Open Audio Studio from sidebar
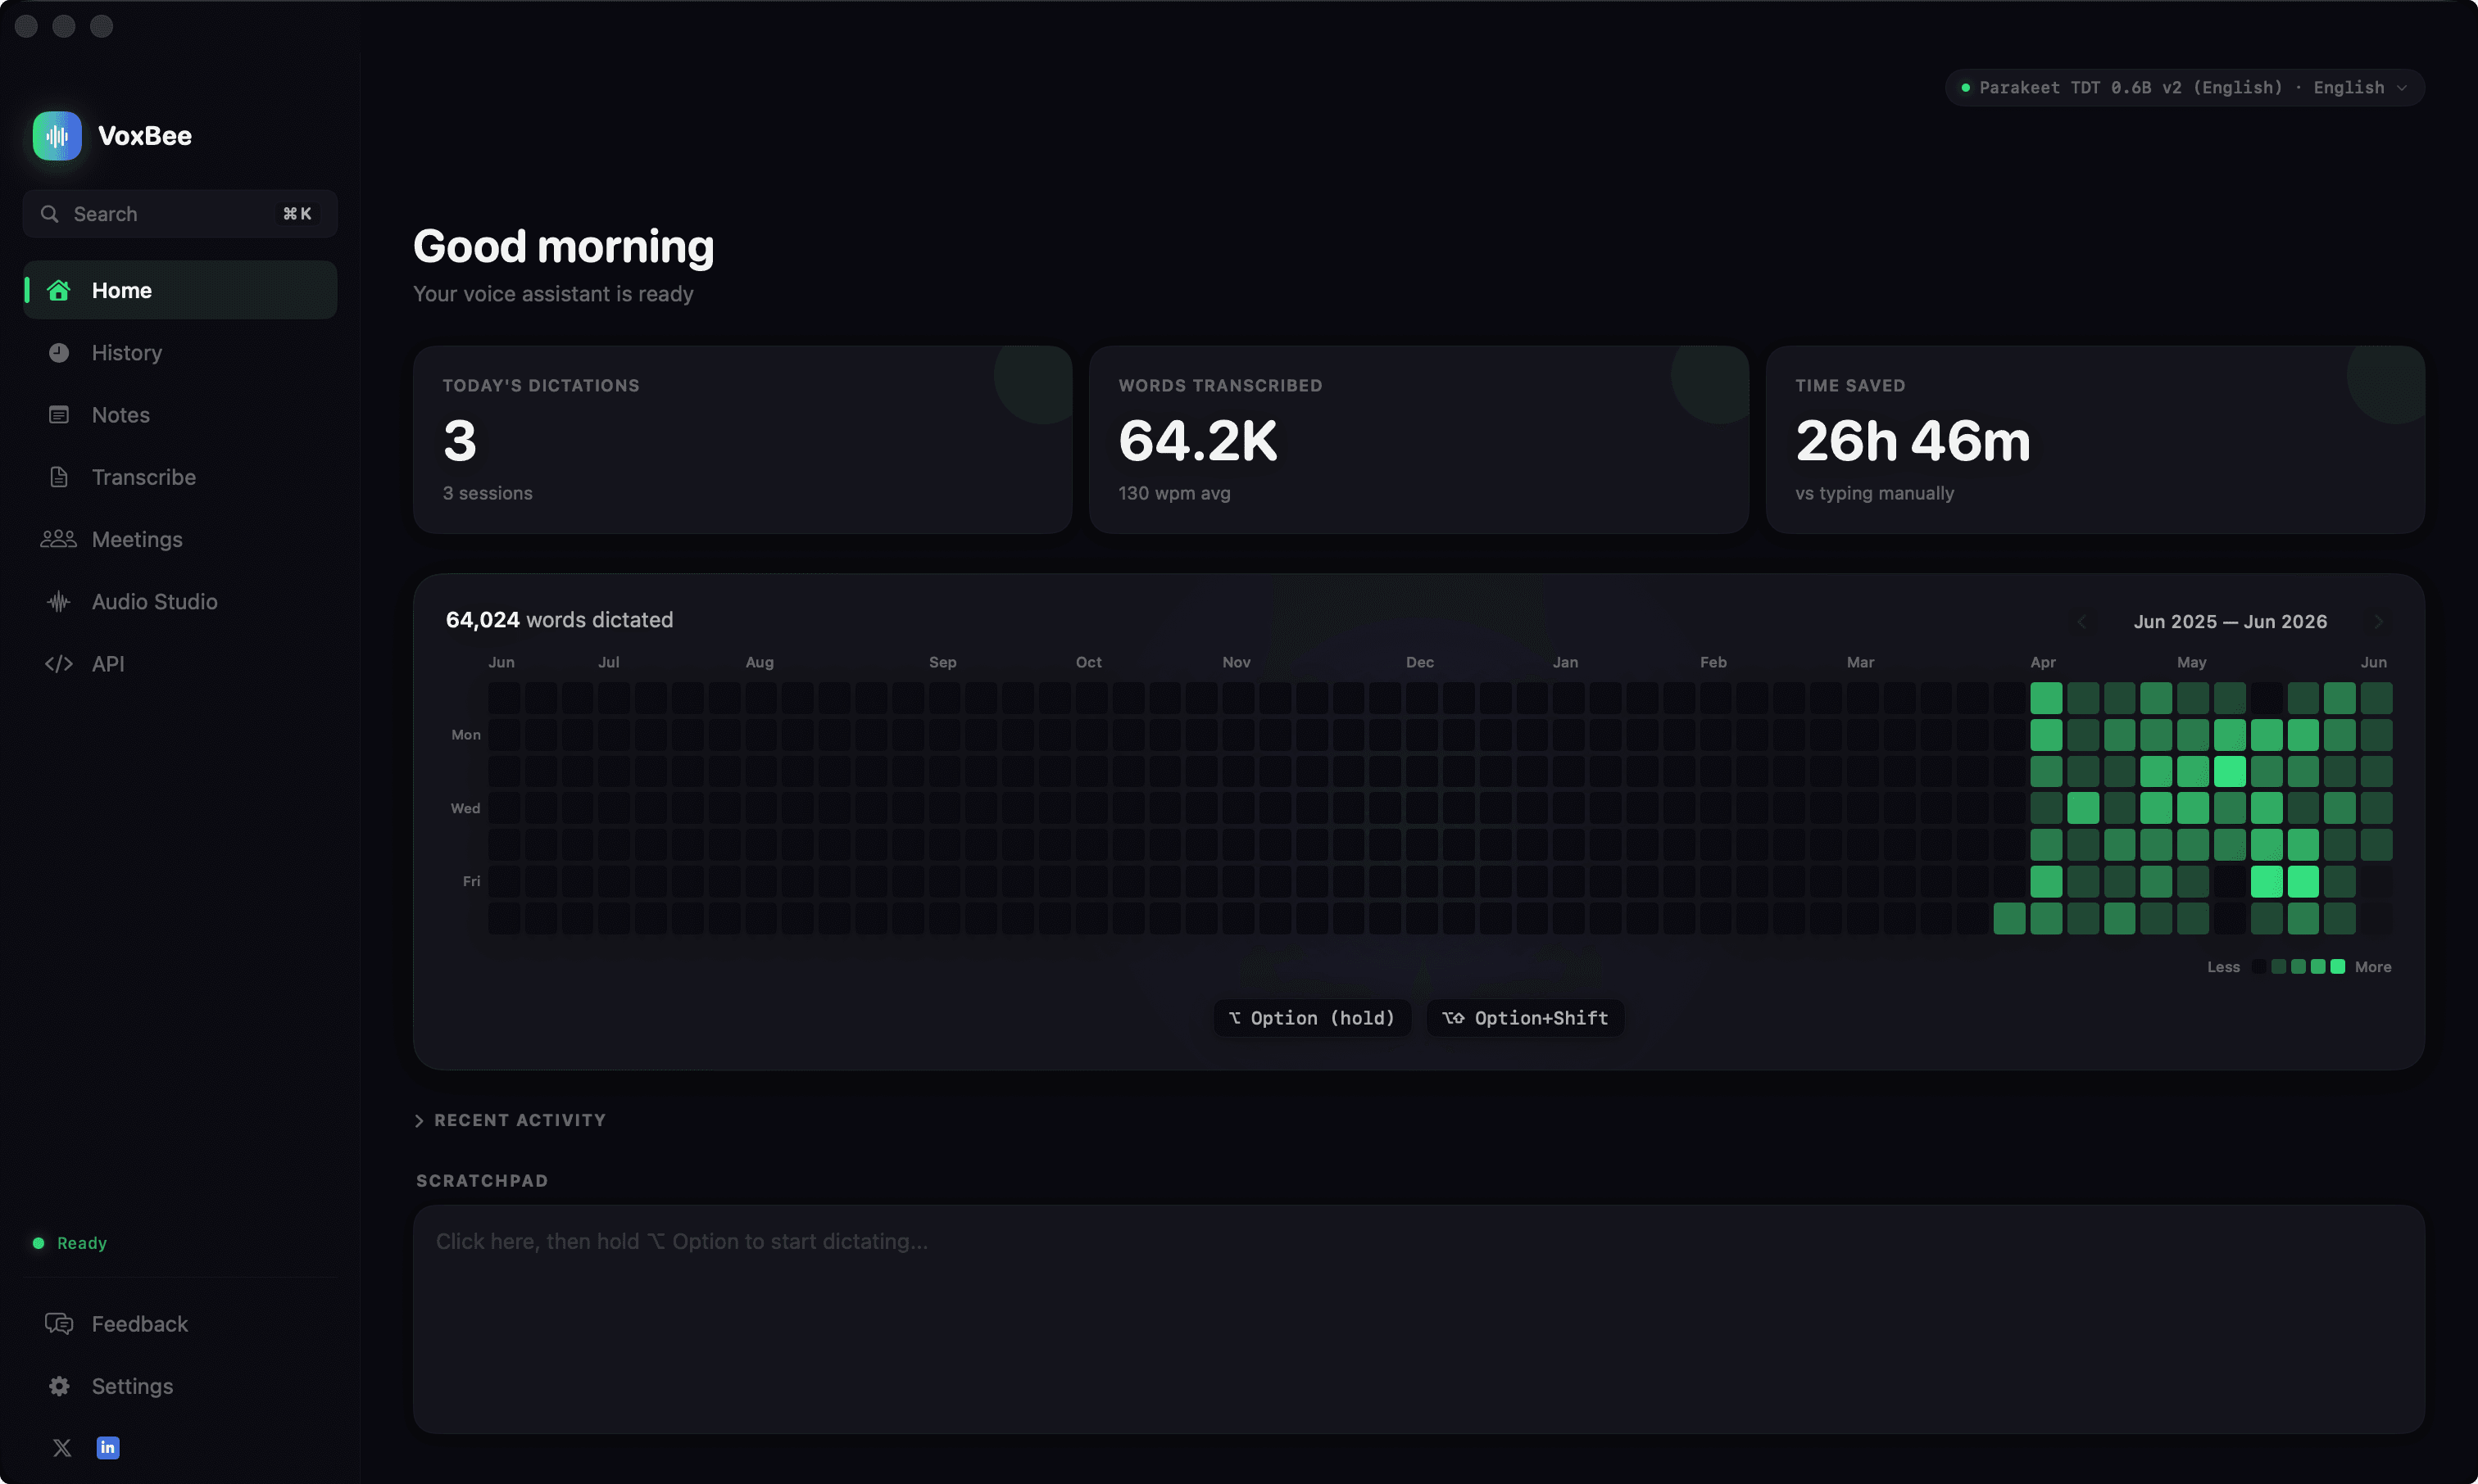2478x1484 pixels. coord(180,601)
